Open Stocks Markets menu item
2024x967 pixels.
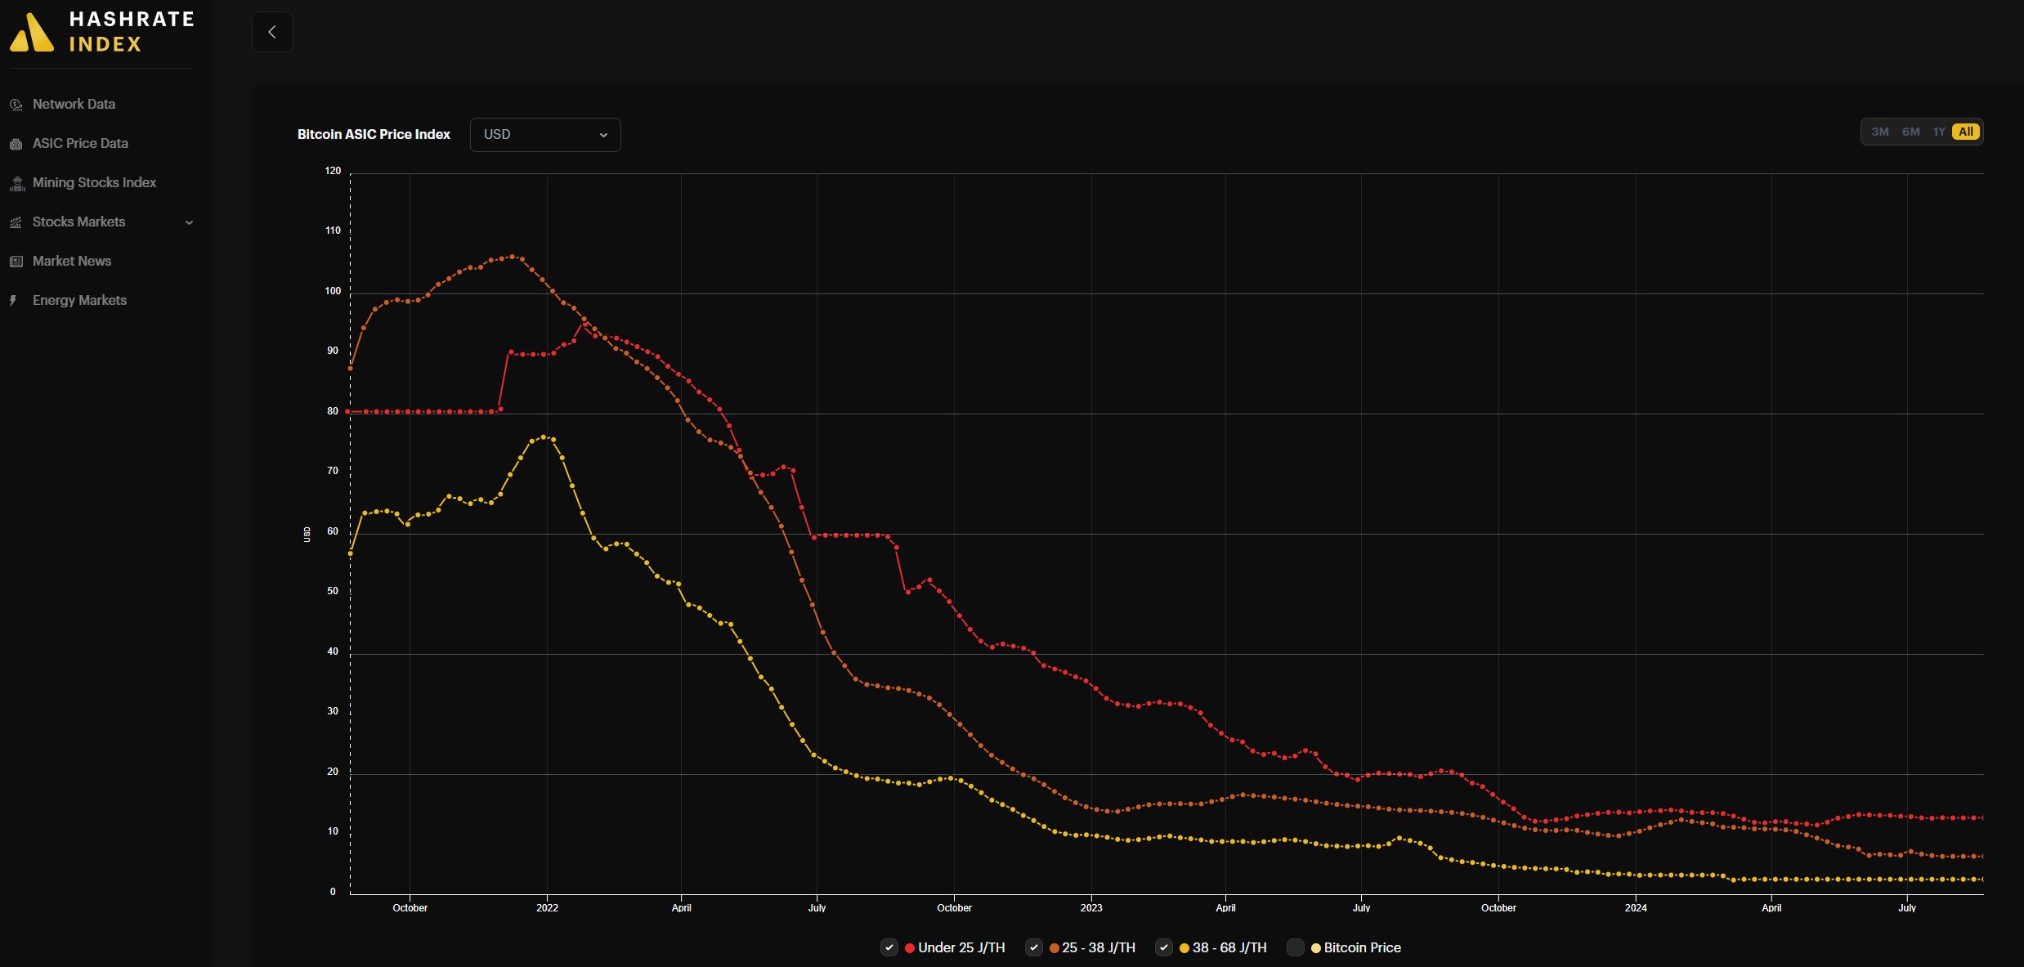(x=78, y=222)
